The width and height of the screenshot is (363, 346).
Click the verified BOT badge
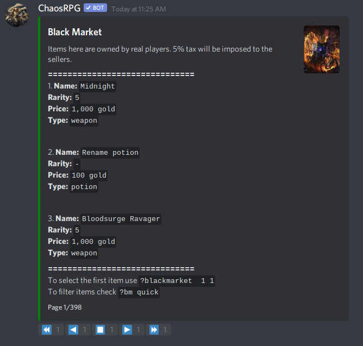(95, 8)
